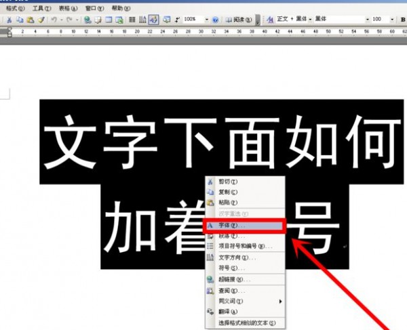The image size is (407, 330).
Task: Open the Tables and Borders toolbar icon
Action: click(x=98, y=20)
